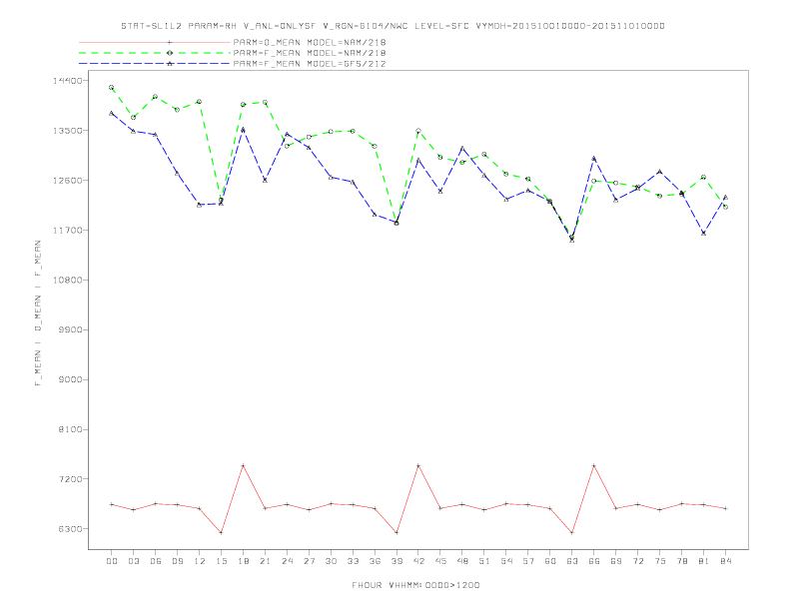This screenshot has height=611, width=791.
Task: Click red O_MEAN dip at hour 15
Action: 221,532
